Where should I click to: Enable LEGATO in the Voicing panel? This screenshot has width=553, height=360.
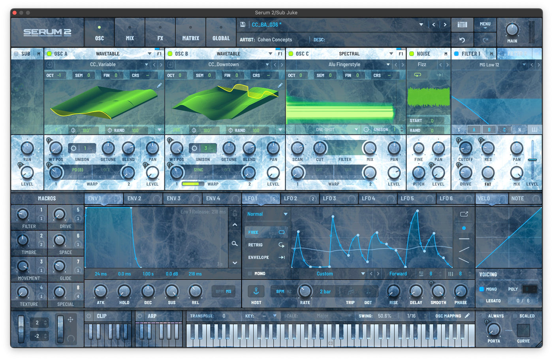(481, 300)
